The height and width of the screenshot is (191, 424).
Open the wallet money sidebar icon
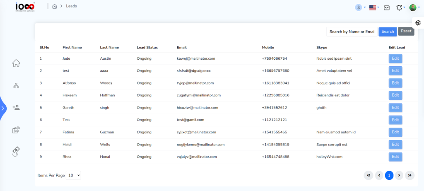(16, 130)
